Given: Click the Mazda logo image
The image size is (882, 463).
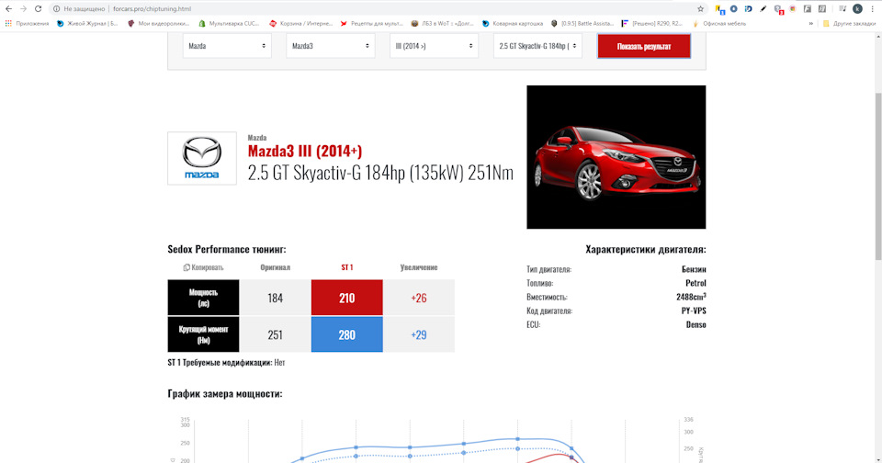Looking at the screenshot, I should coord(202,158).
